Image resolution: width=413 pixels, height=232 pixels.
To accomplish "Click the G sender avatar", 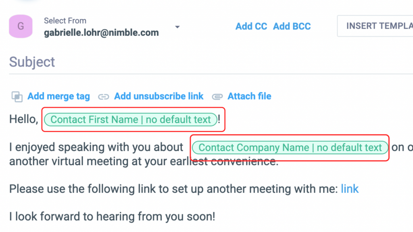I will tap(21, 27).
